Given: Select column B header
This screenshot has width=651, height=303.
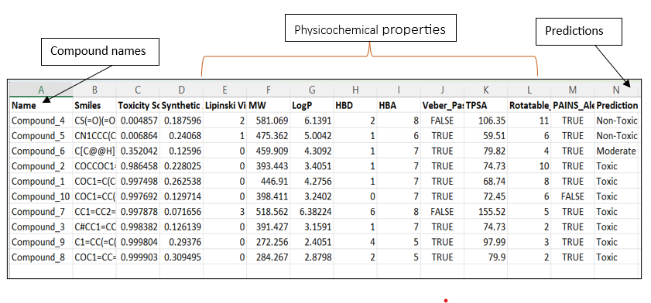Looking at the screenshot, I should (94, 90).
